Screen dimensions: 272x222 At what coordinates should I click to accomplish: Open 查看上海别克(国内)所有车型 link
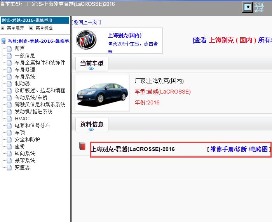232,40
